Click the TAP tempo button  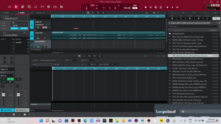[135, 6]
